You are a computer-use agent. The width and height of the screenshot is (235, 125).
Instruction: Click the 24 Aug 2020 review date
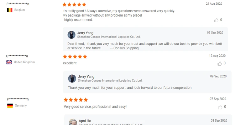(214, 4)
